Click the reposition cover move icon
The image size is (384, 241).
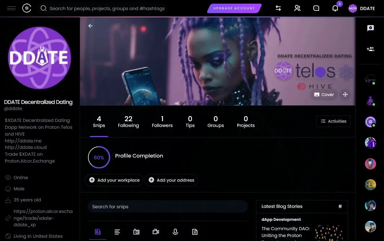click(x=345, y=95)
